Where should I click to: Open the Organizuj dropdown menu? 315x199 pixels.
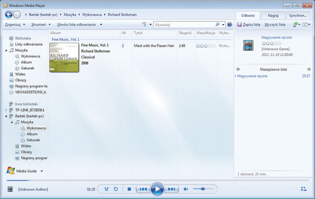click(x=15, y=25)
